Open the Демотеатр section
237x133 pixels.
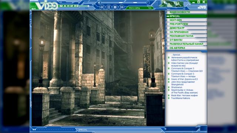(186, 28)
